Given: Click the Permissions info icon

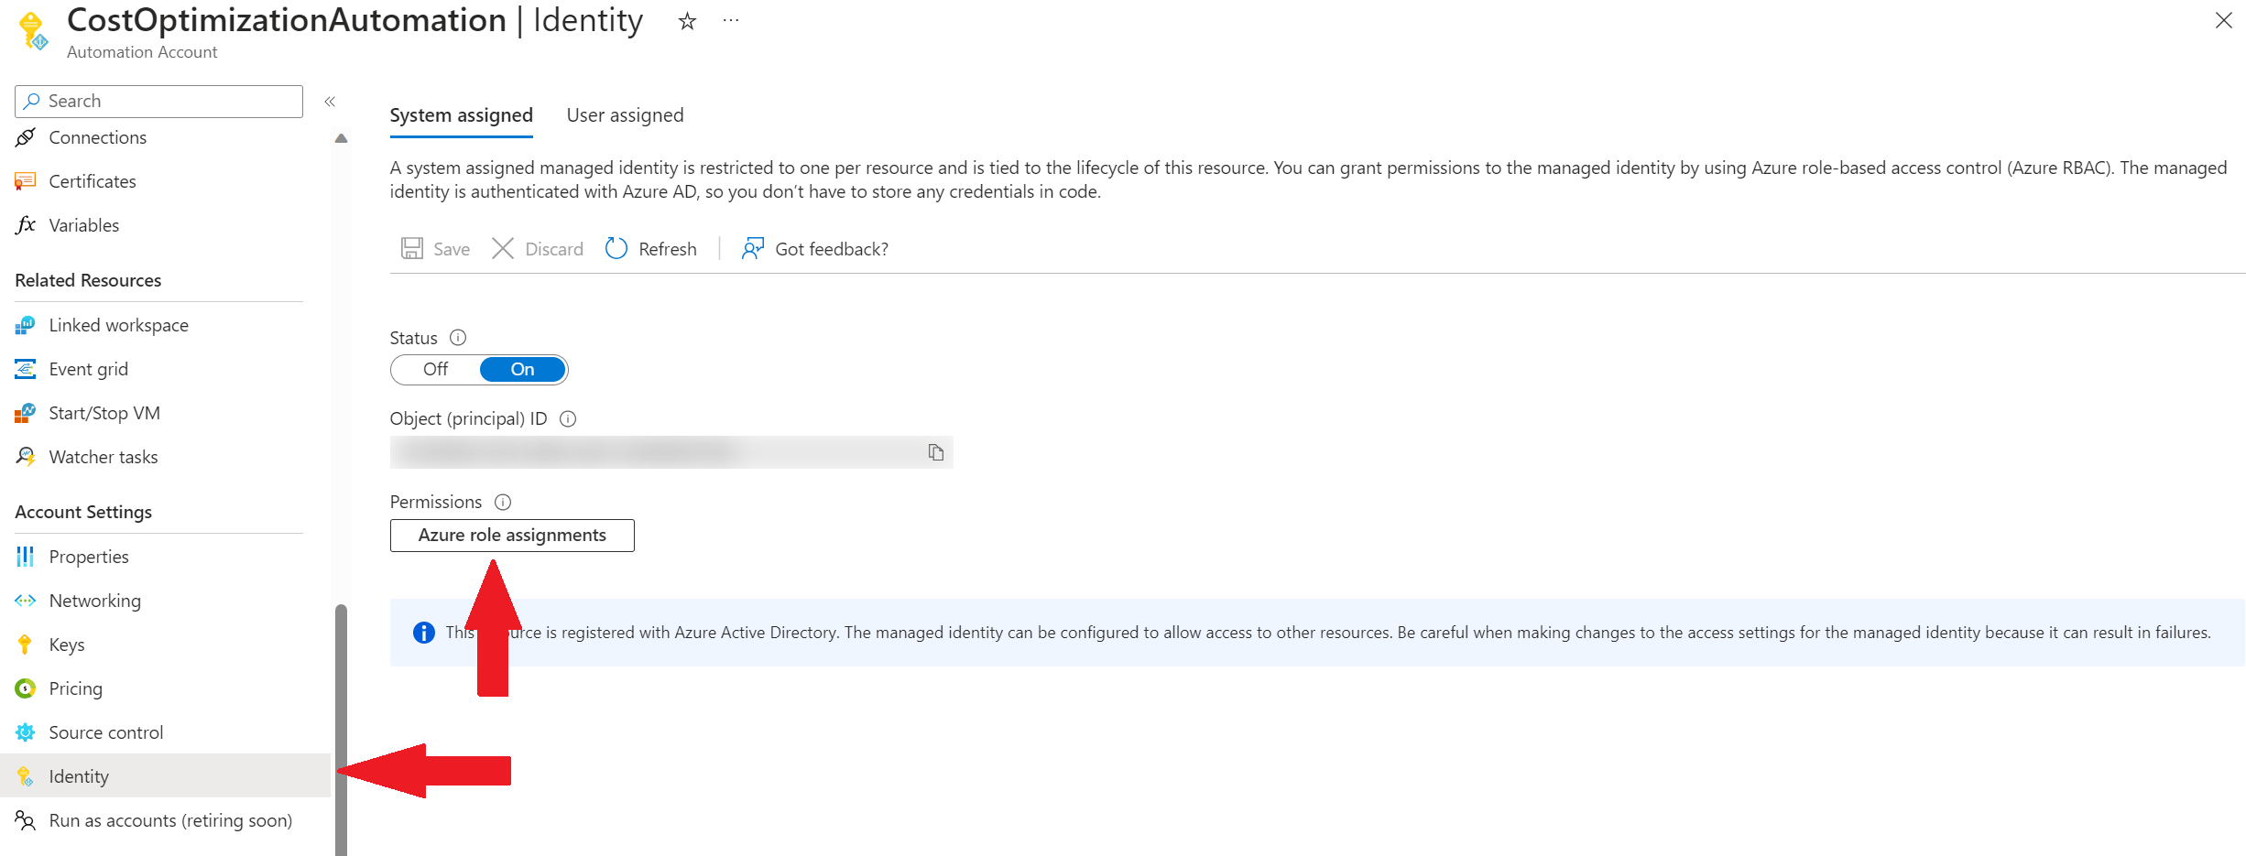Looking at the screenshot, I should pyautogui.click(x=503, y=502).
